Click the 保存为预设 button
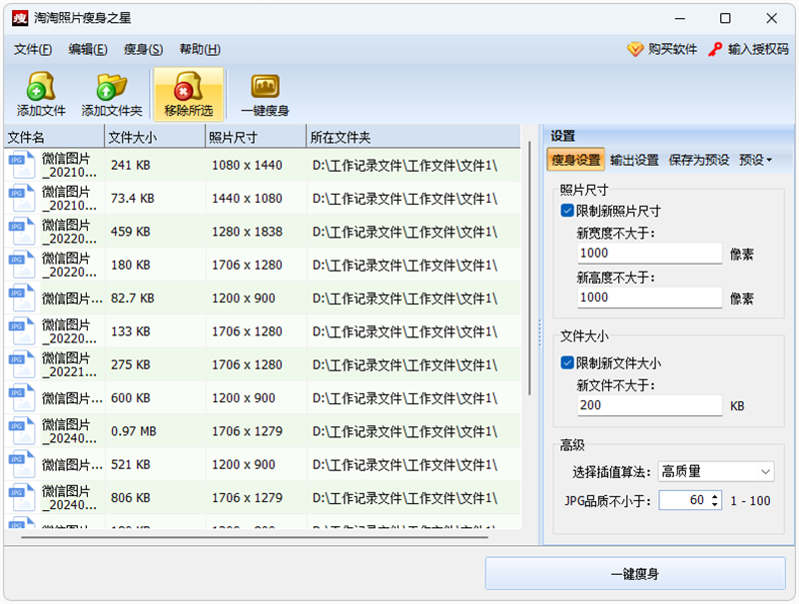Viewport: 799px width, 604px height. pos(698,160)
